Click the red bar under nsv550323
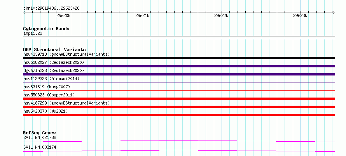Image resolution: width=346 pixels, height=156 pixels. point(179,99)
